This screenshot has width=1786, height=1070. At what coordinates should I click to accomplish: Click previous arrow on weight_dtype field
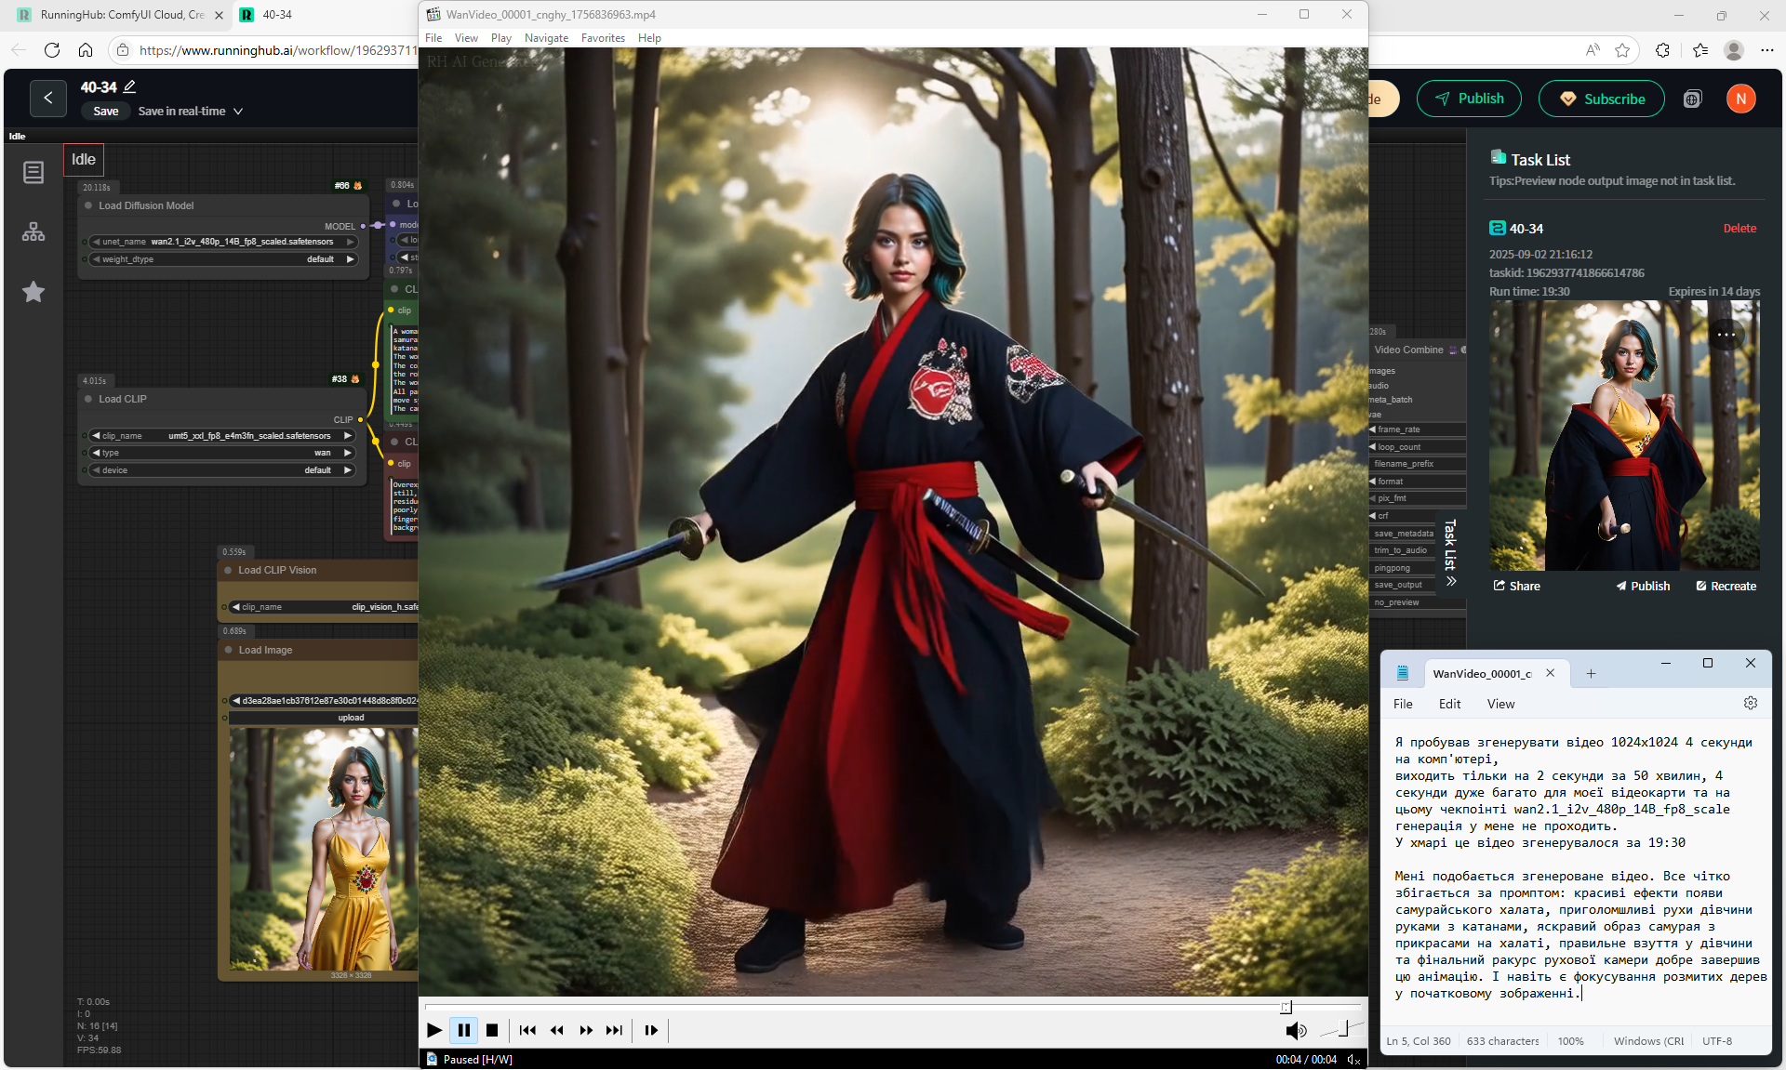[96, 259]
